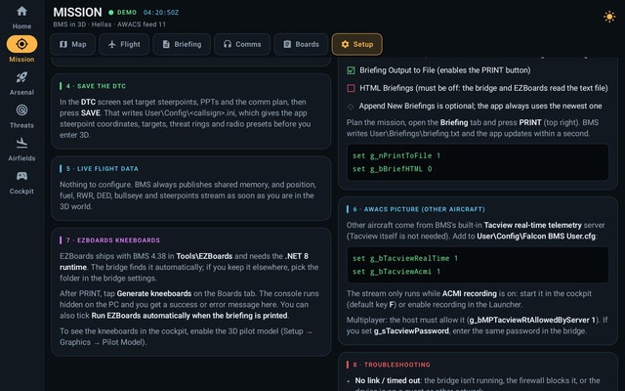The image size is (625, 391).
Task: Toggle the HTML Briefings checkbox
Action: pos(351,88)
